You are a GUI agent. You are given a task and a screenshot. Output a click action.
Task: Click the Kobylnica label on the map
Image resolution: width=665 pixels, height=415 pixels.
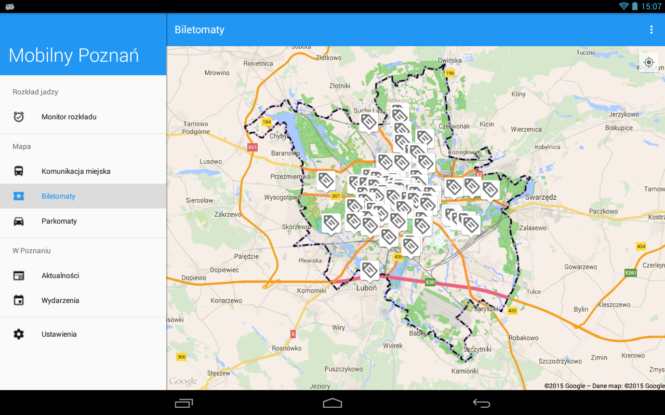(x=547, y=147)
